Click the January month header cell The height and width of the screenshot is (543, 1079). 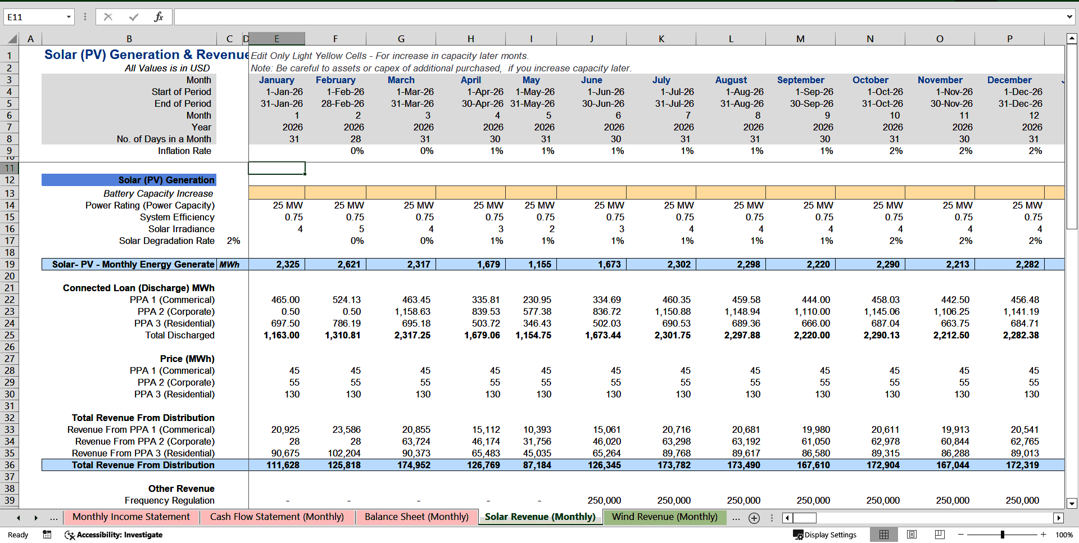click(x=276, y=80)
